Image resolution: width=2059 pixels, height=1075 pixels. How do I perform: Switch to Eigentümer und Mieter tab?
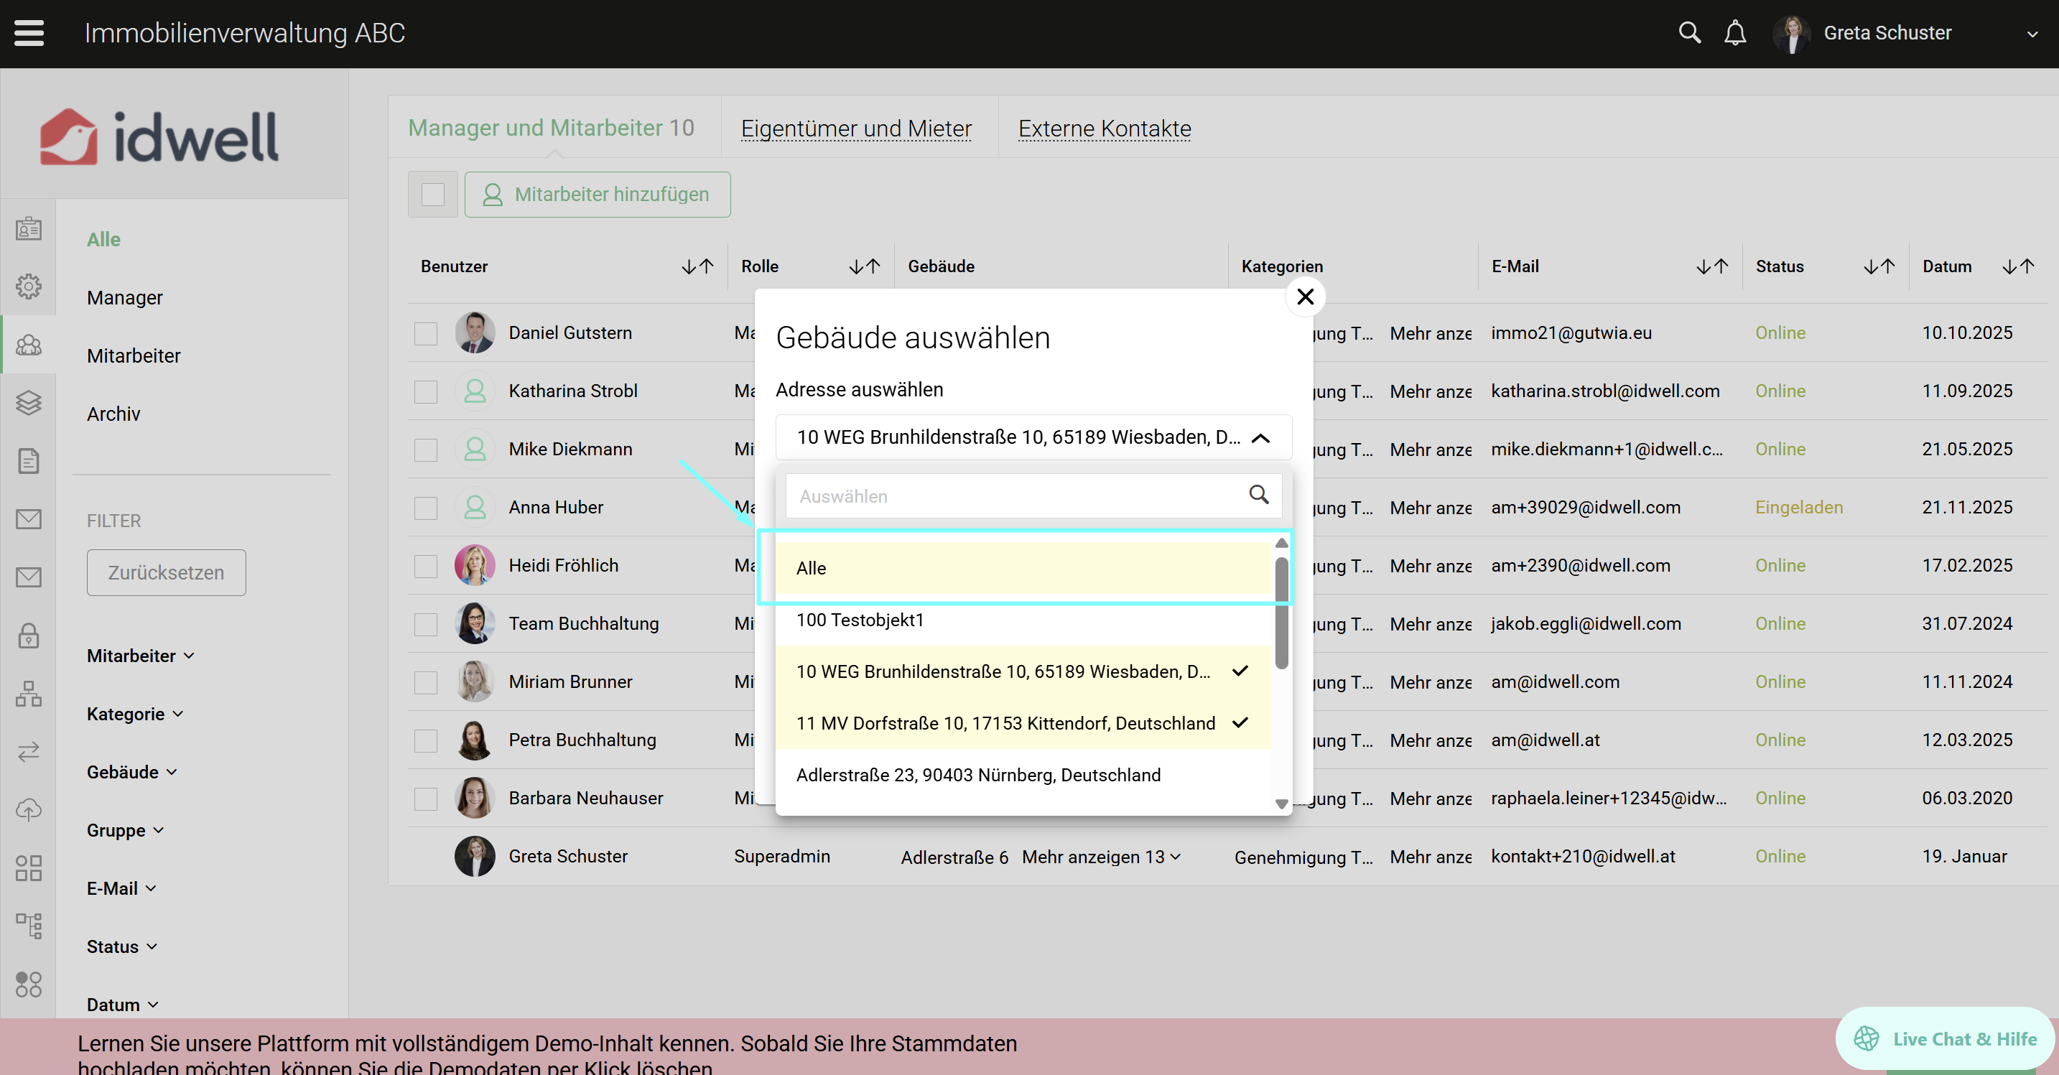[856, 128]
